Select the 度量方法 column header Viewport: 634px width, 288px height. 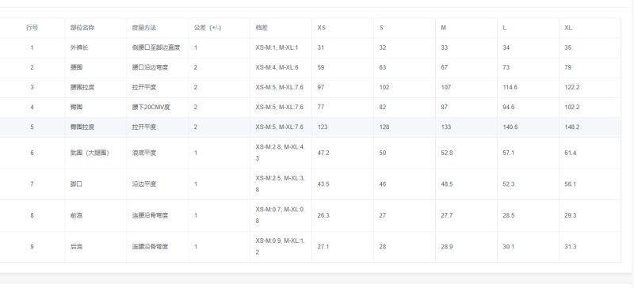pyautogui.click(x=144, y=28)
